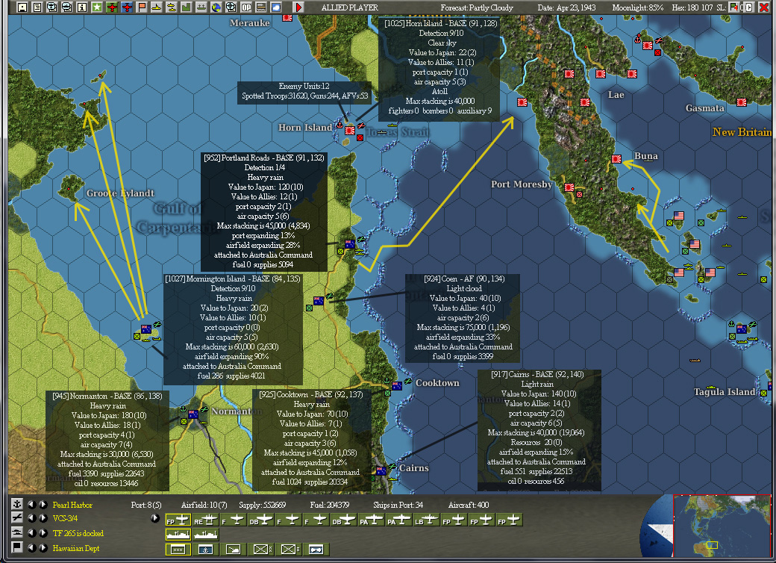Select the anchor port row icon
This screenshot has height=563, width=776.
(x=17, y=504)
